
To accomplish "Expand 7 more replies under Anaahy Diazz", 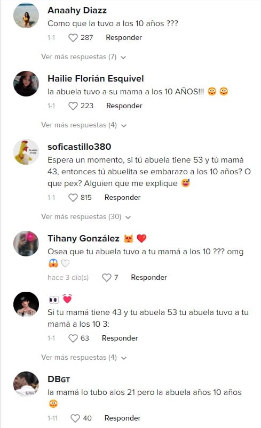I will (x=83, y=57).
